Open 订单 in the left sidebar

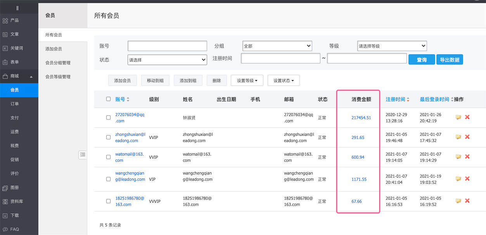[x=15, y=104]
